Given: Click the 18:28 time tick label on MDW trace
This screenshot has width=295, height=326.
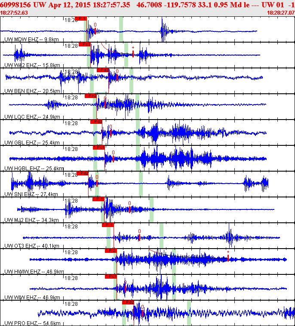Looking at the screenshot, I should tap(71, 20).
